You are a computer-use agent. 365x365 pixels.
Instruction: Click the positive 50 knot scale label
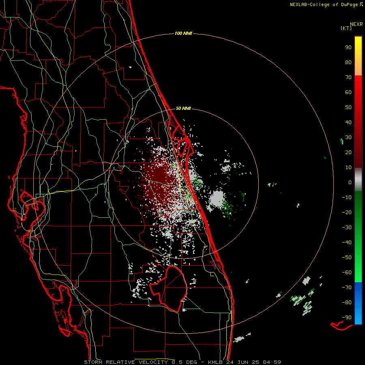[348, 107]
